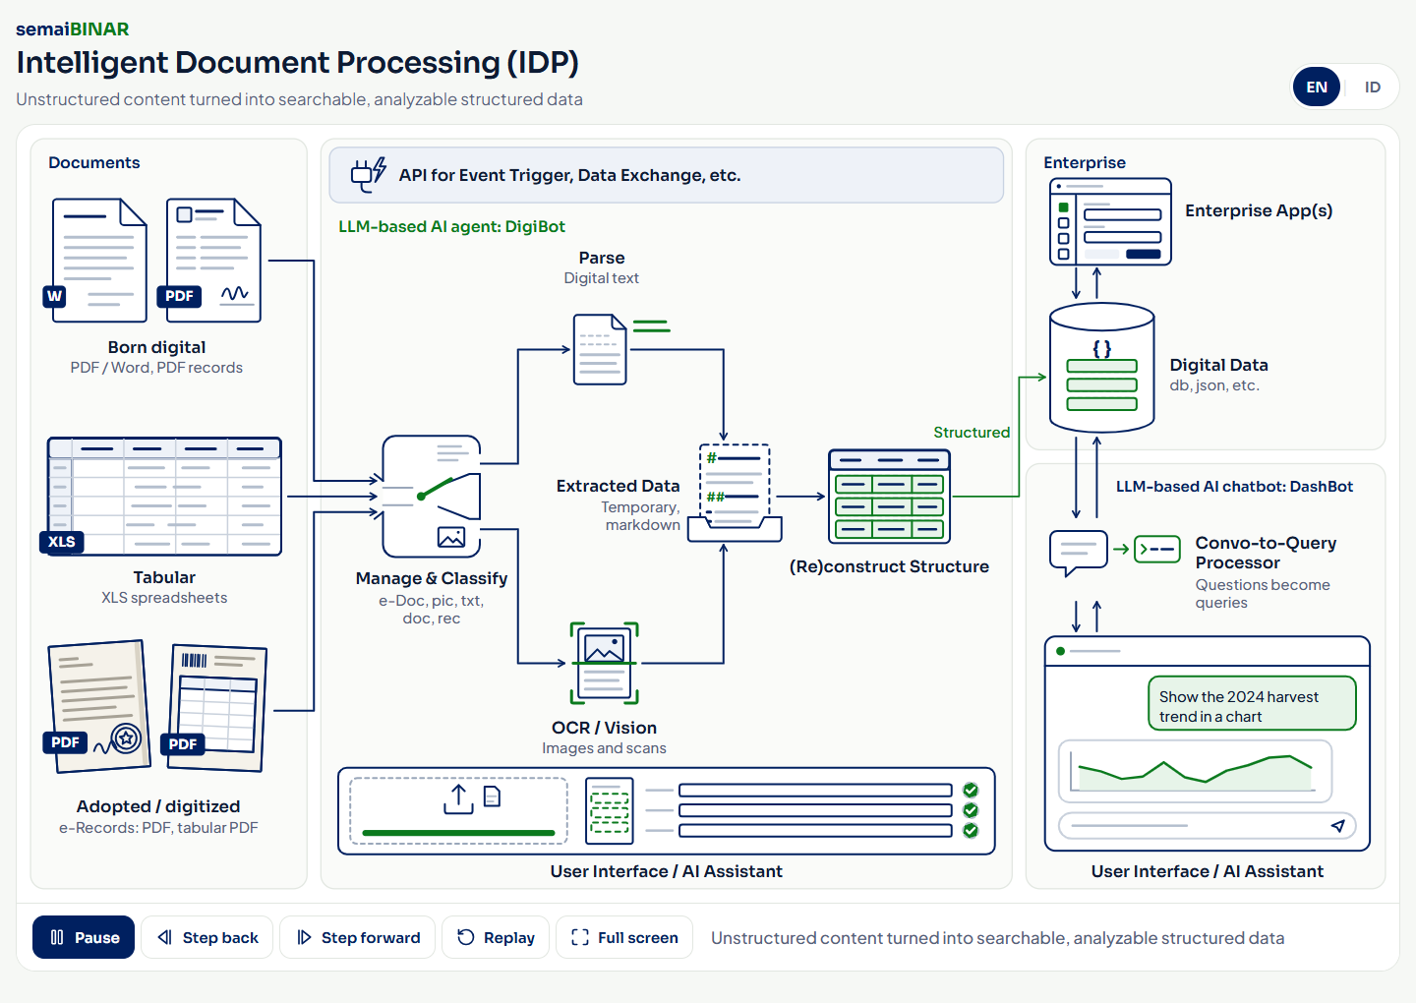Screen dimensions: 1416x1003
Task: Click the green 'Structured' label
Action: point(972,432)
